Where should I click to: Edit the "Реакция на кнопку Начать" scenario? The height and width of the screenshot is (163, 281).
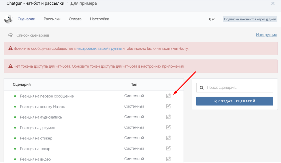pyautogui.click(x=168, y=106)
